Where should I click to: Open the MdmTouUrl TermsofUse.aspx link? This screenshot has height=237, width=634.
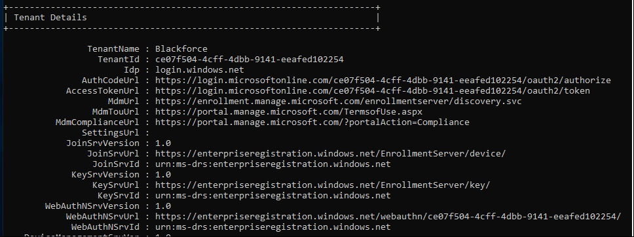pyautogui.click(x=288, y=111)
